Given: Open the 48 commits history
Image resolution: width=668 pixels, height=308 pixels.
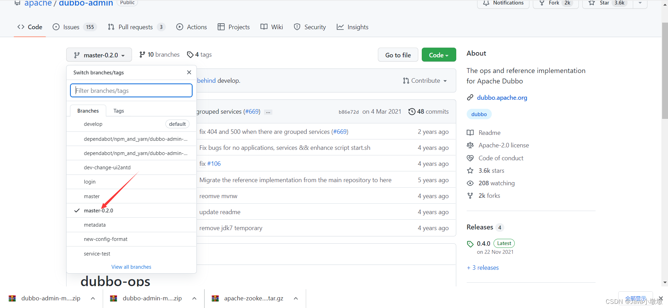Looking at the screenshot, I should click(x=429, y=112).
